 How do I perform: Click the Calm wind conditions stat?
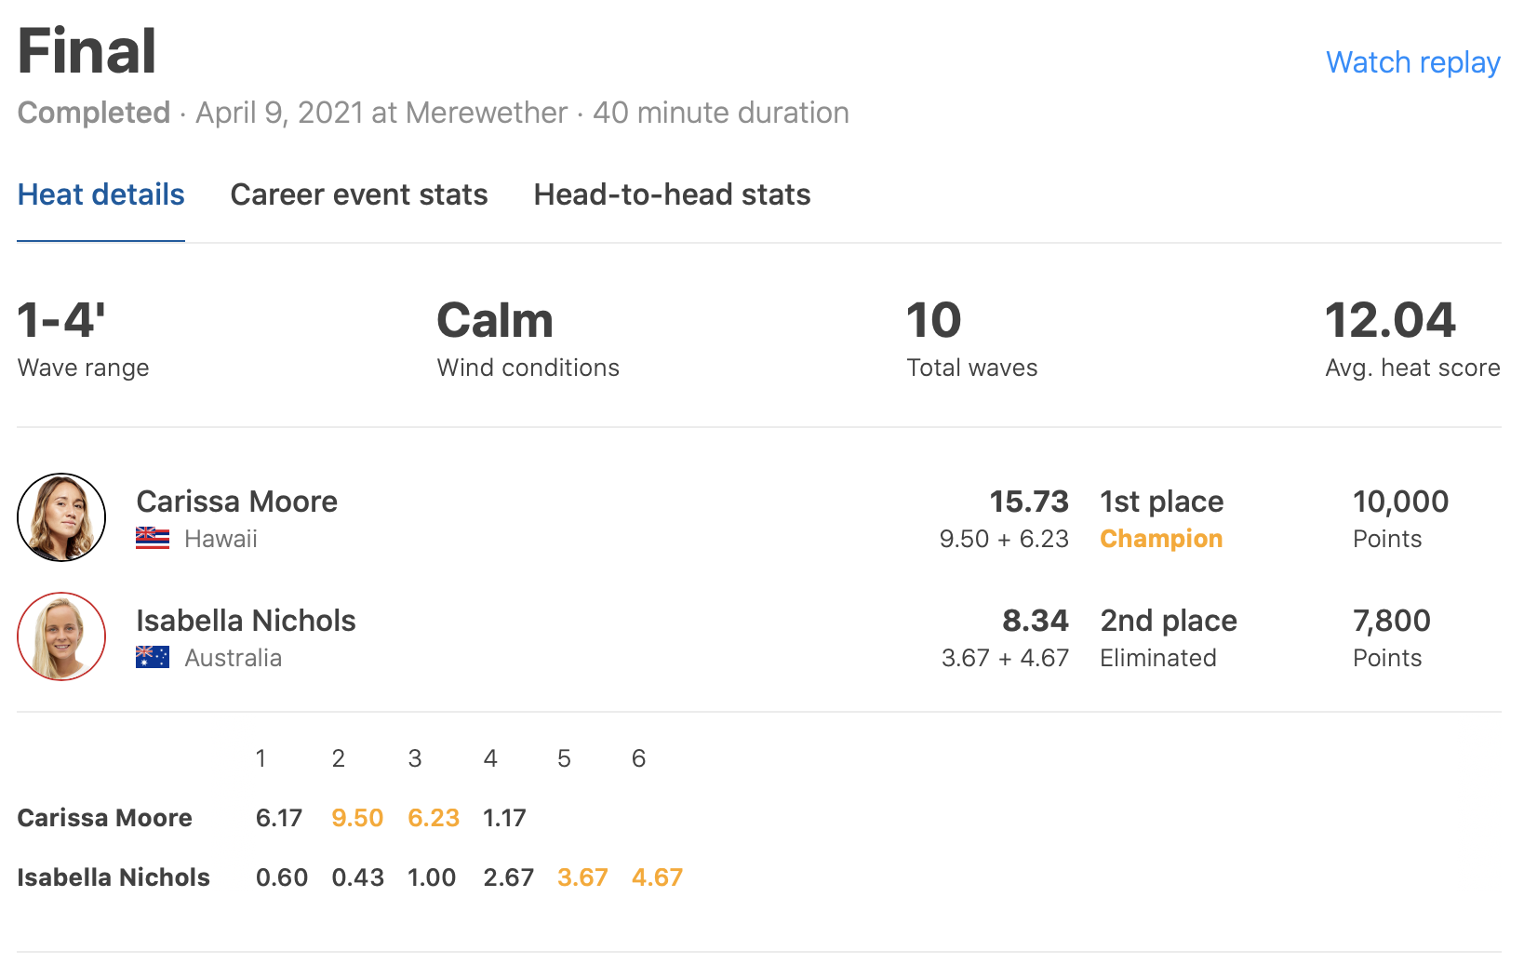click(x=495, y=321)
